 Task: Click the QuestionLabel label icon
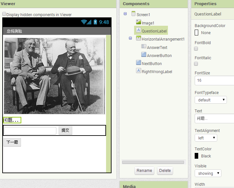(x=139, y=30)
